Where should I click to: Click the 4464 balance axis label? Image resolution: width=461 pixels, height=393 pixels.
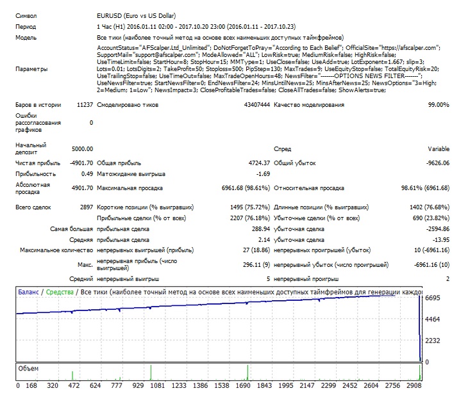[433, 319]
